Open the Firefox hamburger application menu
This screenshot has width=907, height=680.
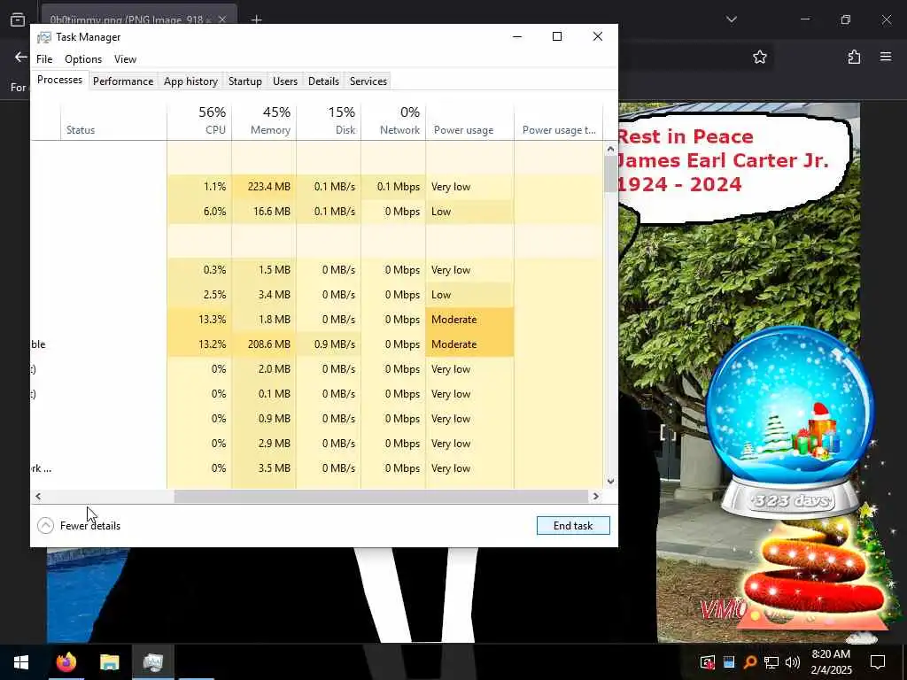coord(886,57)
